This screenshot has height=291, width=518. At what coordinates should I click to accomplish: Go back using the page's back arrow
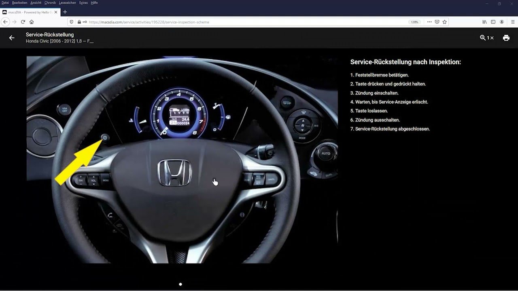click(12, 38)
